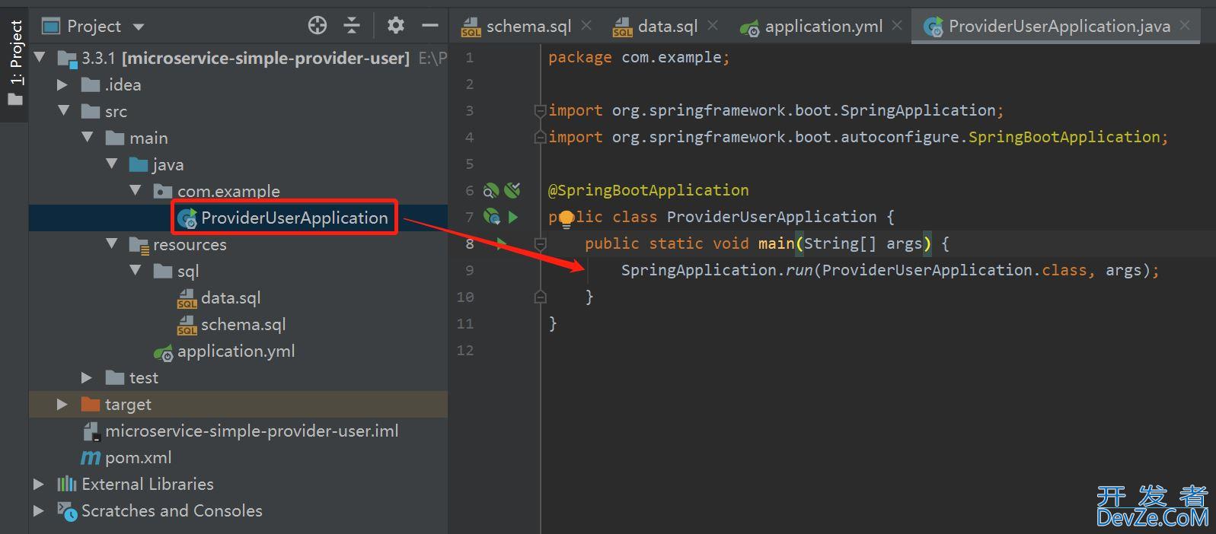The width and height of the screenshot is (1216, 534).
Task: Click the @SpringBootApplication annotation in code
Action: click(x=649, y=190)
